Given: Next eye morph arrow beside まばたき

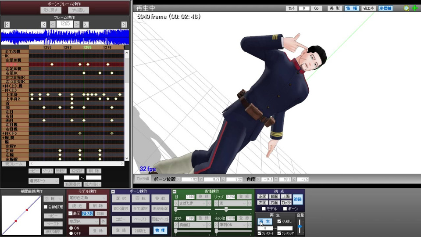Looking at the screenshot, I should tap(209, 203).
